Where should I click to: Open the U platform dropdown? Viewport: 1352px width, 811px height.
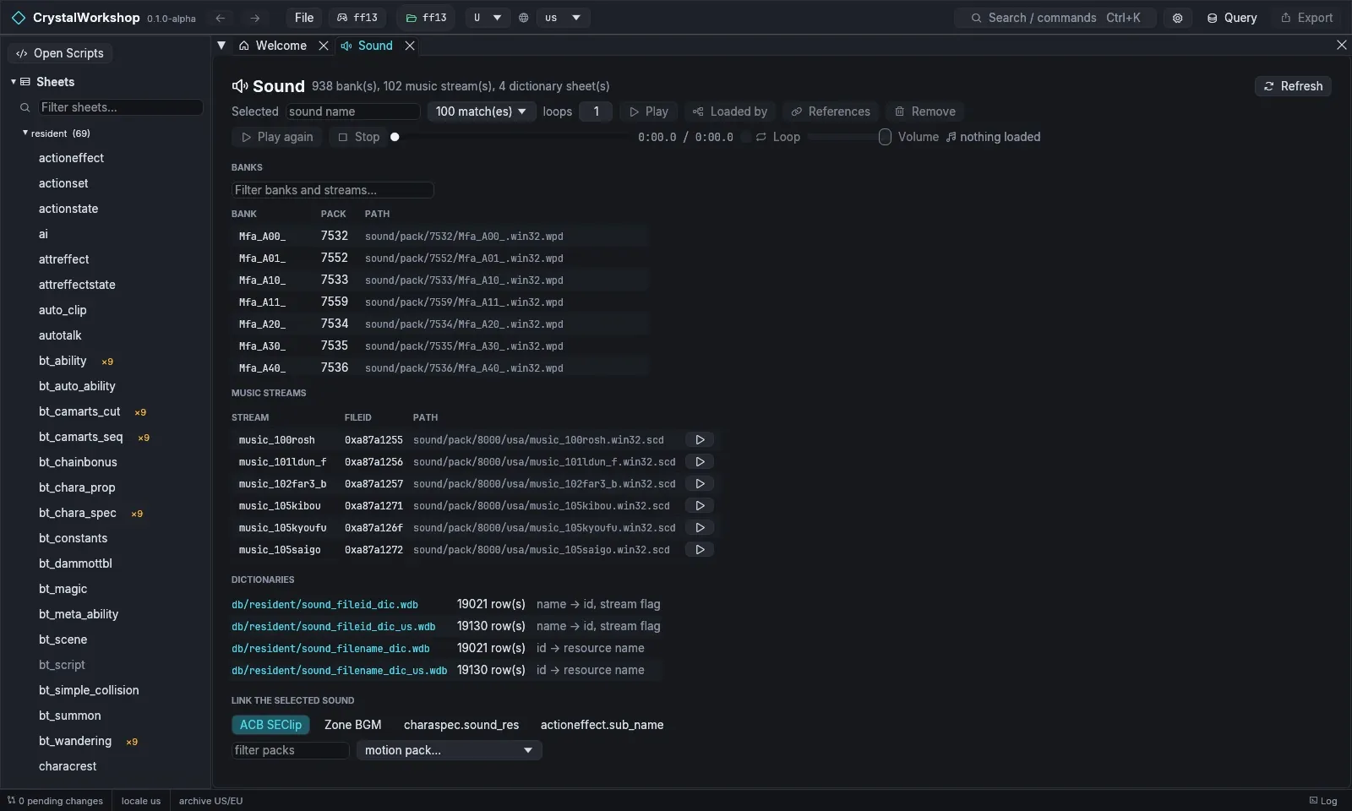(x=488, y=18)
